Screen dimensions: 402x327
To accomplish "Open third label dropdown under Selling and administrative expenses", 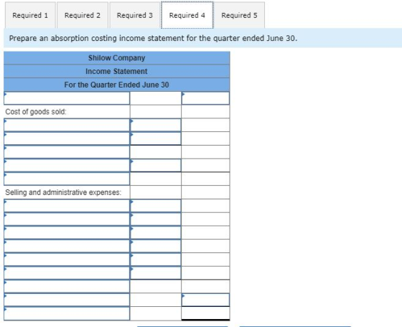I will coord(67,233).
